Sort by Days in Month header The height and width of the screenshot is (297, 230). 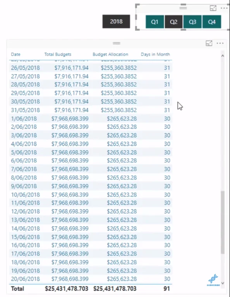(155, 55)
